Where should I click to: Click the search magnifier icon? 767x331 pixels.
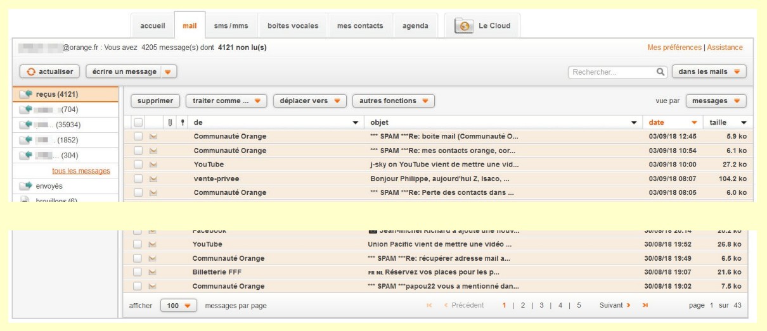pyautogui.click(x=661, y=72)
